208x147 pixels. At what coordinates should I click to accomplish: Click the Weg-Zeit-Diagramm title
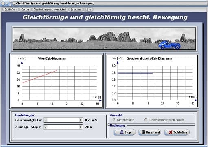pyautogui.click(x=52, y=58)
